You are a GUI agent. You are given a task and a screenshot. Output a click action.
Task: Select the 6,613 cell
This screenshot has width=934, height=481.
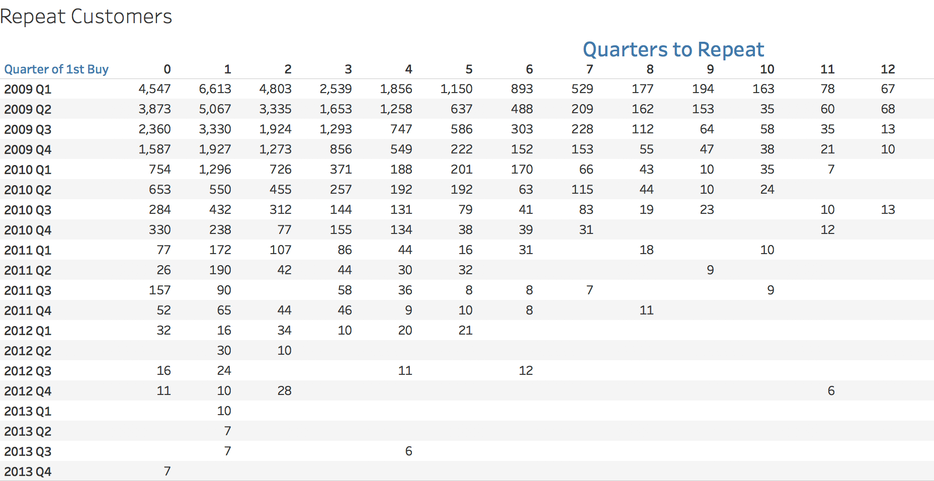pos(215,89)
